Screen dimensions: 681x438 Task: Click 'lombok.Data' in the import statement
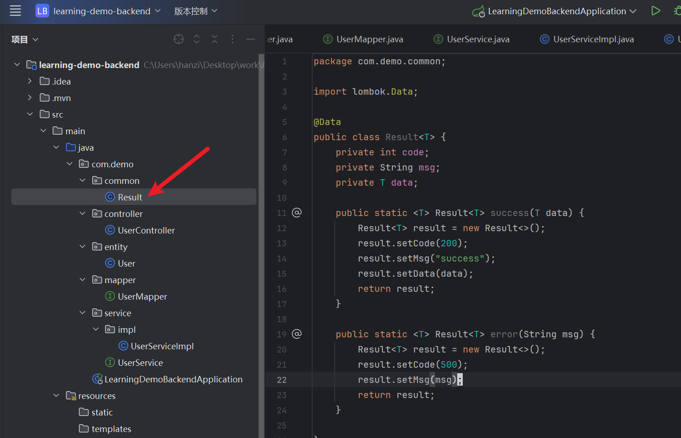[383, 91]
